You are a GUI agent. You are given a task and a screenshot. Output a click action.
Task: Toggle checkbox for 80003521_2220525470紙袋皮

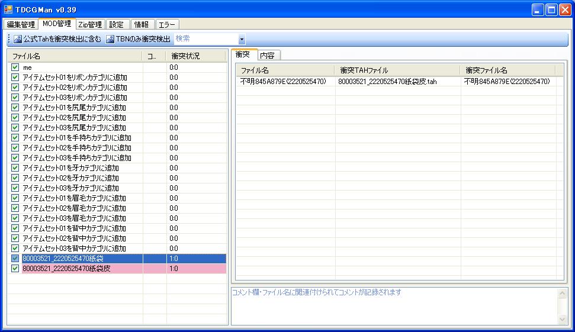point(15,269)
